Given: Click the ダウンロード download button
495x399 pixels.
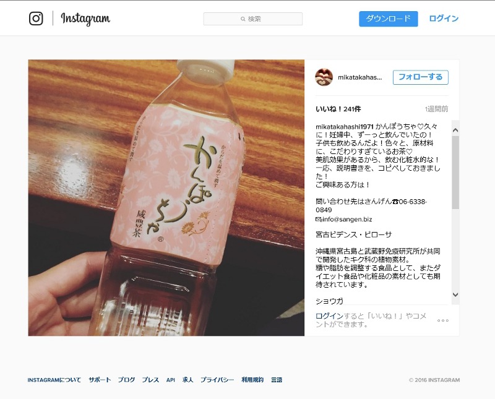Looking at the screenshot, I should click(x=389, y=19).
